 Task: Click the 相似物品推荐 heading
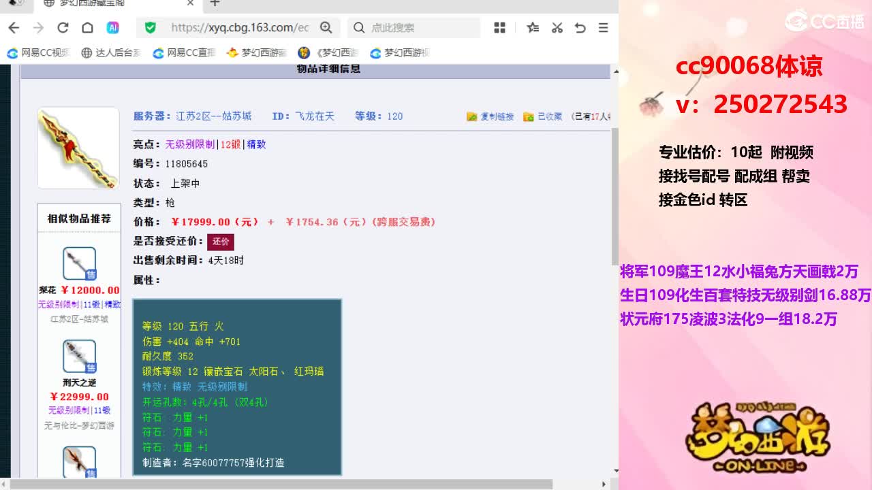click(x=79, y=219)
